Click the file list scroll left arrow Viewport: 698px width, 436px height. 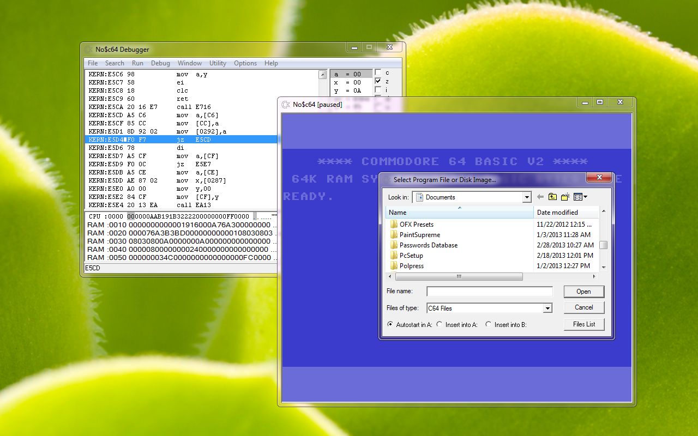[390, 276]
